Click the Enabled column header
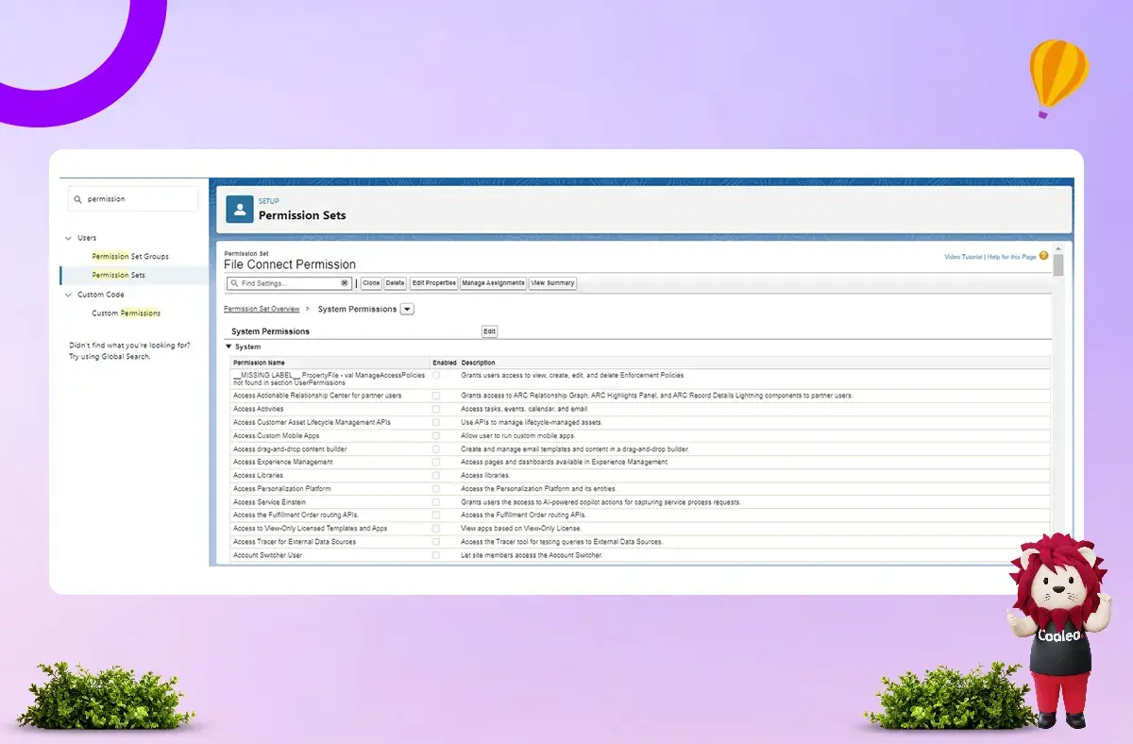Viewport: 1133px width, 744px height. [x=445, y=363]
